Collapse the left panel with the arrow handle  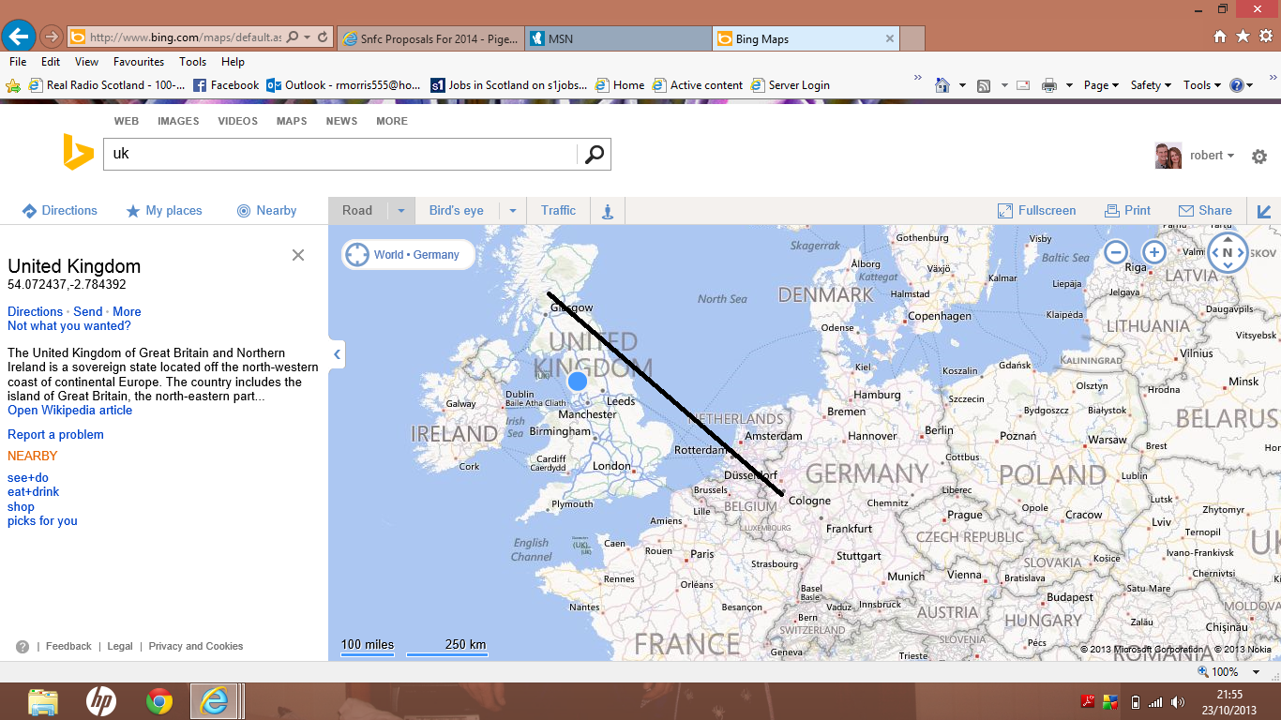click(x=337, y=354)
